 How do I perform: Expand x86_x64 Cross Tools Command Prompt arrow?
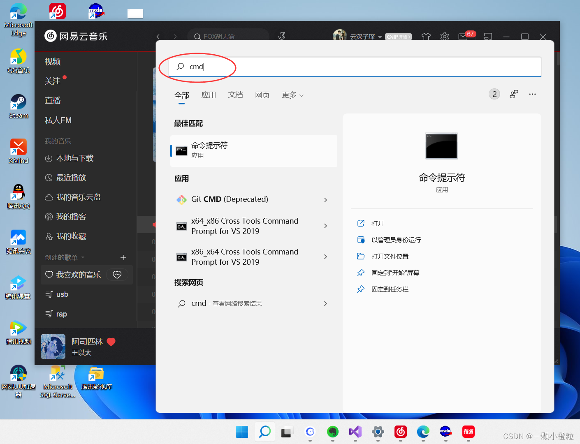pos(325,257)
